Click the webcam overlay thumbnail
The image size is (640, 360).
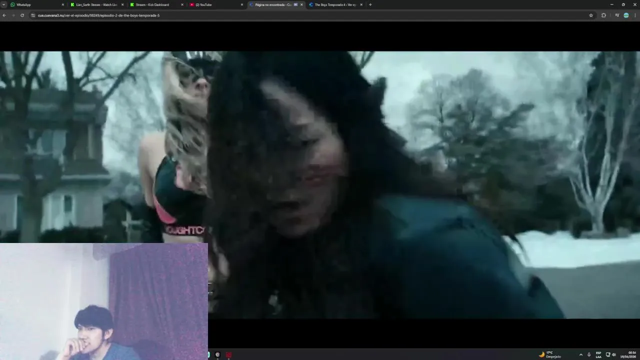click(104, 301)
